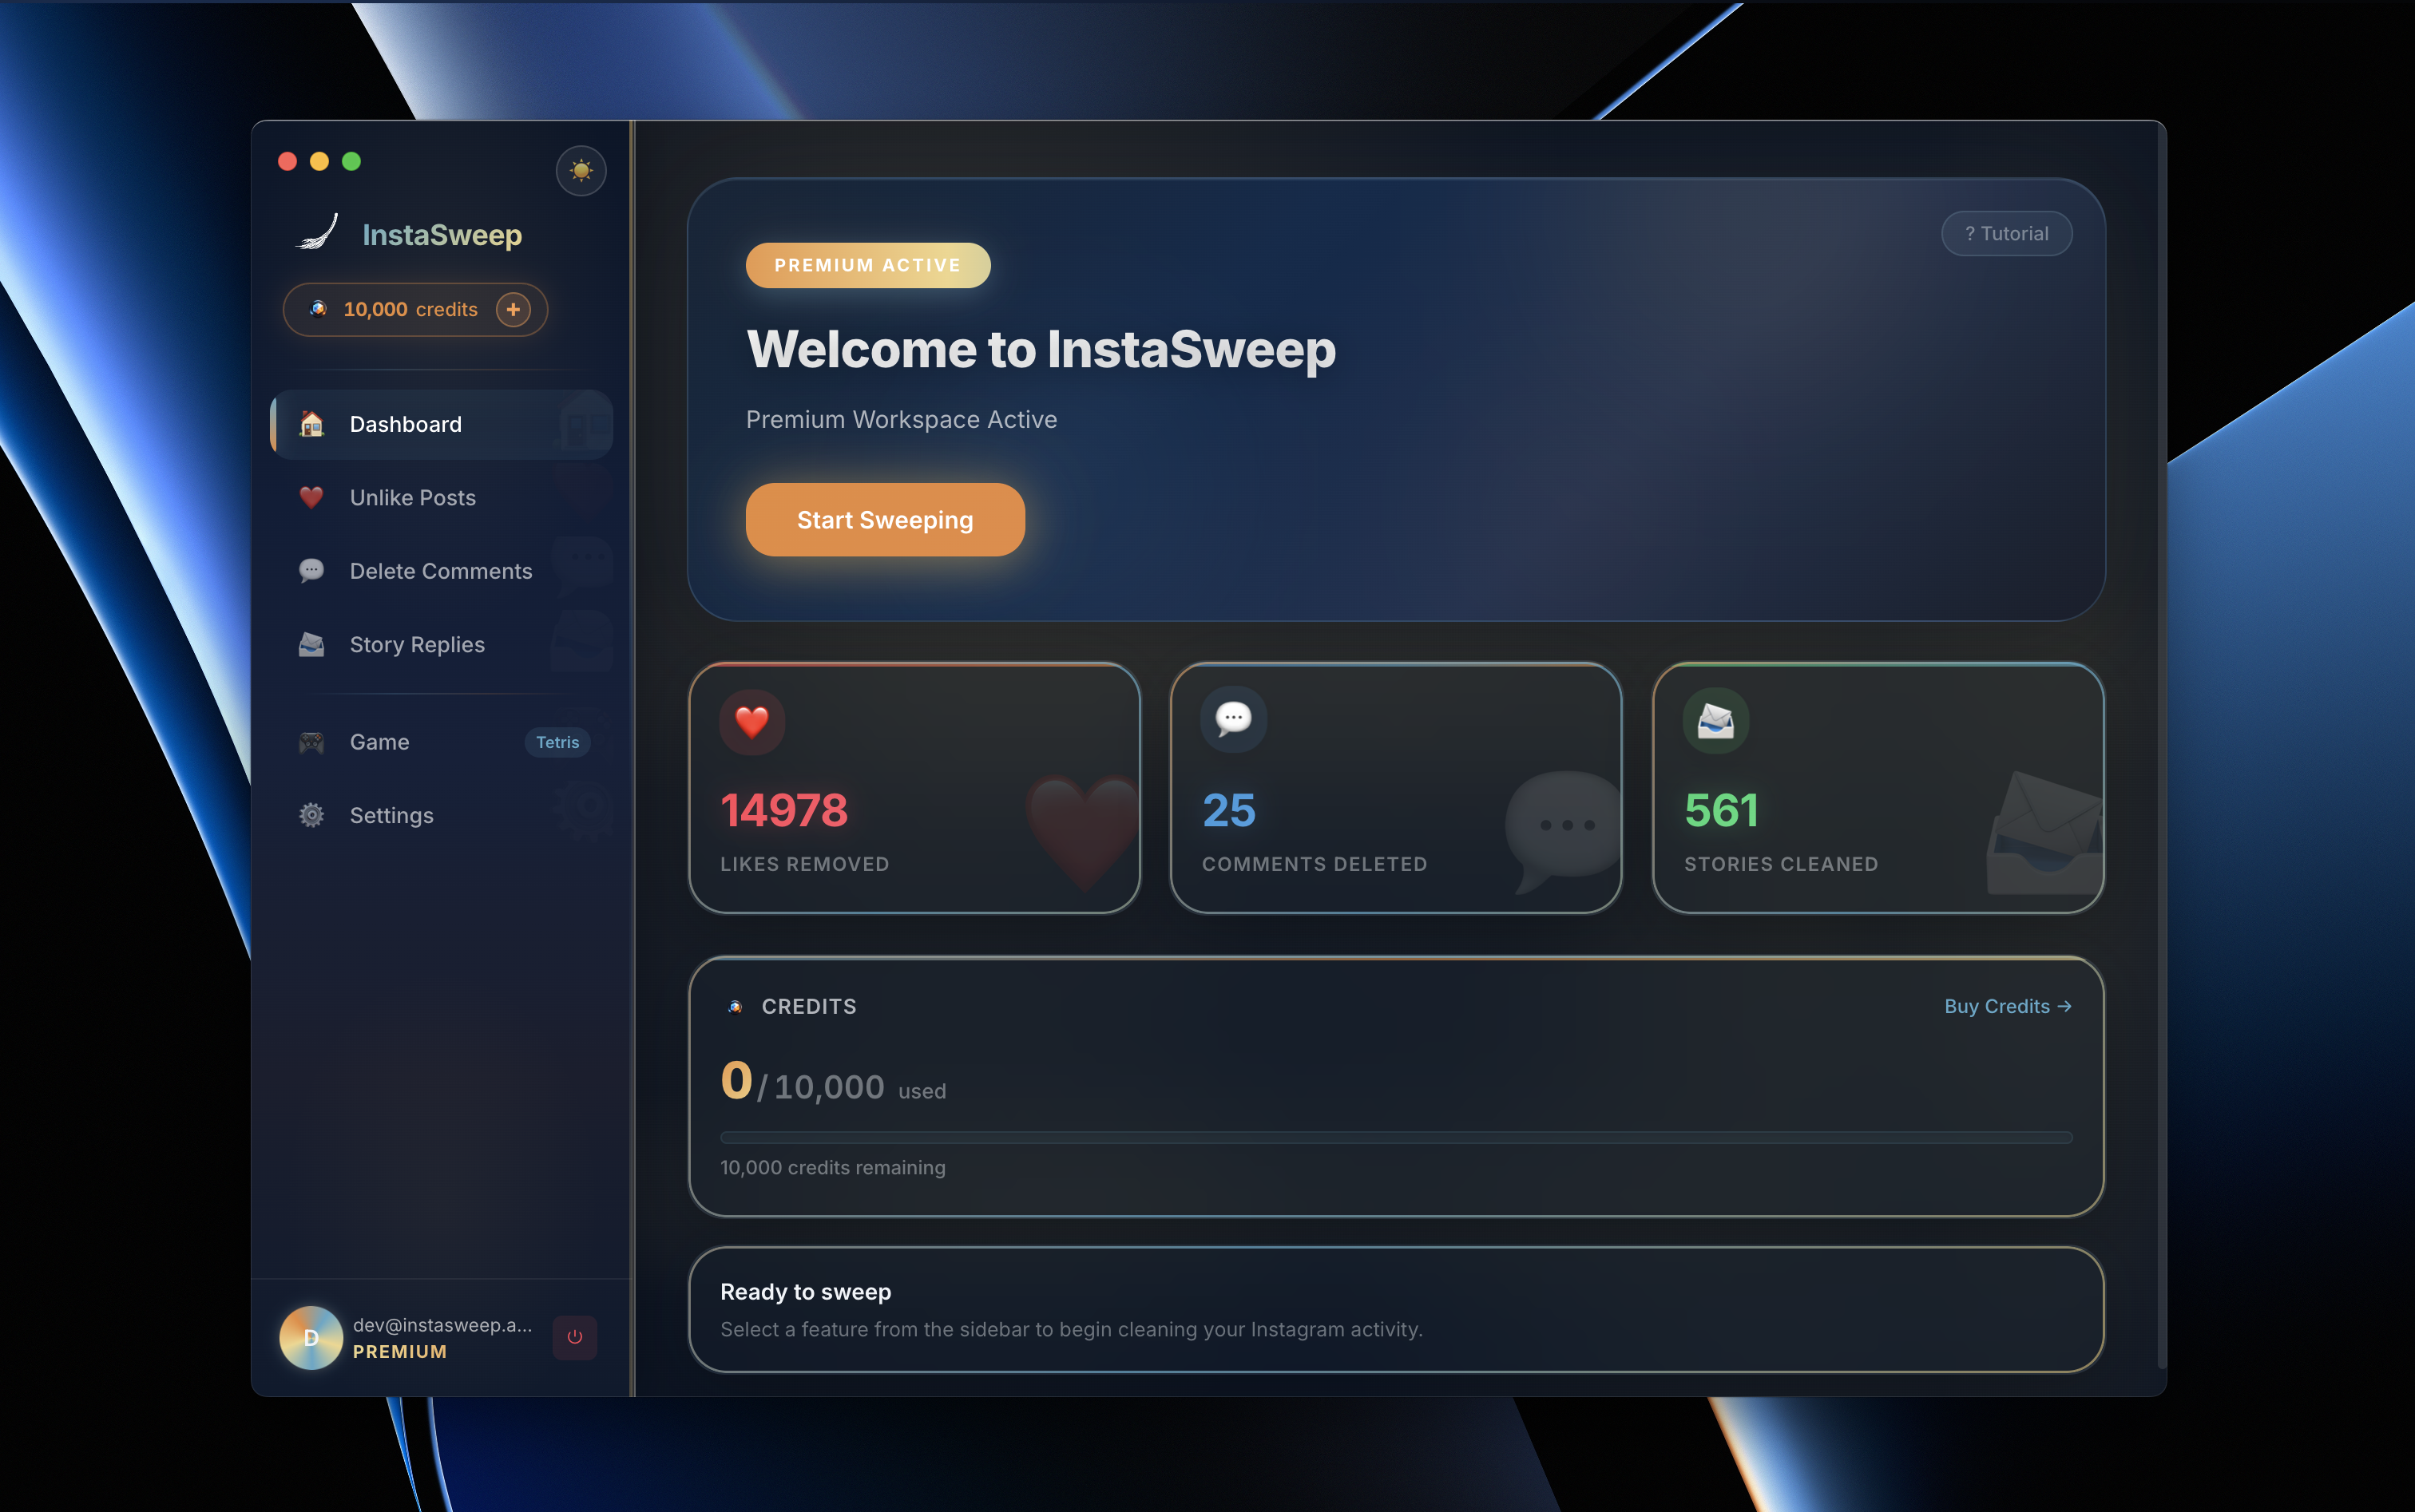Click the Start Sweeping button
Viewport: 2415px width, 1512px height.
click(884, 519)
